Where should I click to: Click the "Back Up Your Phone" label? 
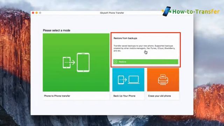[124, 96]
